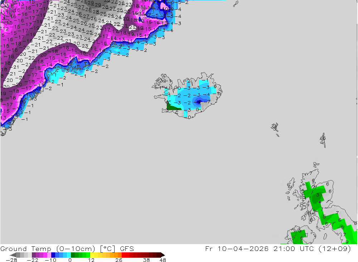358x262 pixels.
Task: Click the date 'Fr 10-04-2026 21:00 UTC (12+09)'
Action: pyautogui.click(x=278, y=248)
